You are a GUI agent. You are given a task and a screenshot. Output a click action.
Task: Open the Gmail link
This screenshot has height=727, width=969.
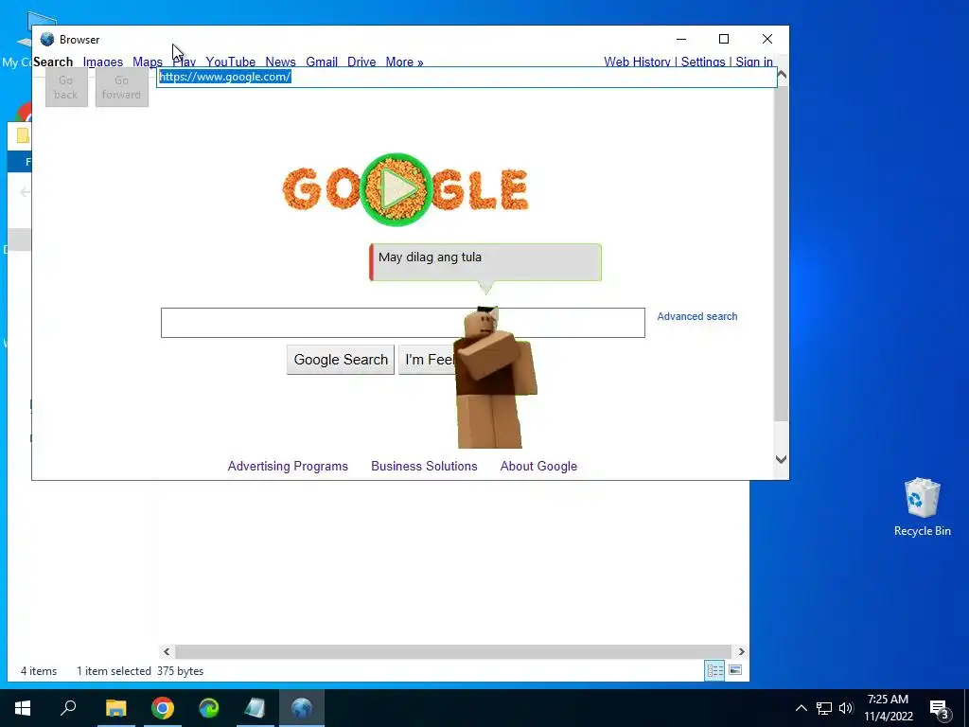click(322, 62)
